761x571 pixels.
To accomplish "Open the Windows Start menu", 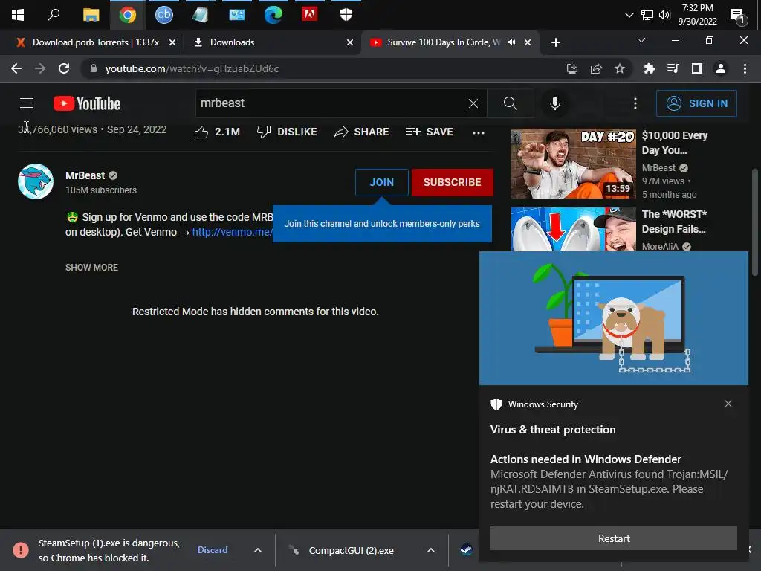I will (18, 15).
